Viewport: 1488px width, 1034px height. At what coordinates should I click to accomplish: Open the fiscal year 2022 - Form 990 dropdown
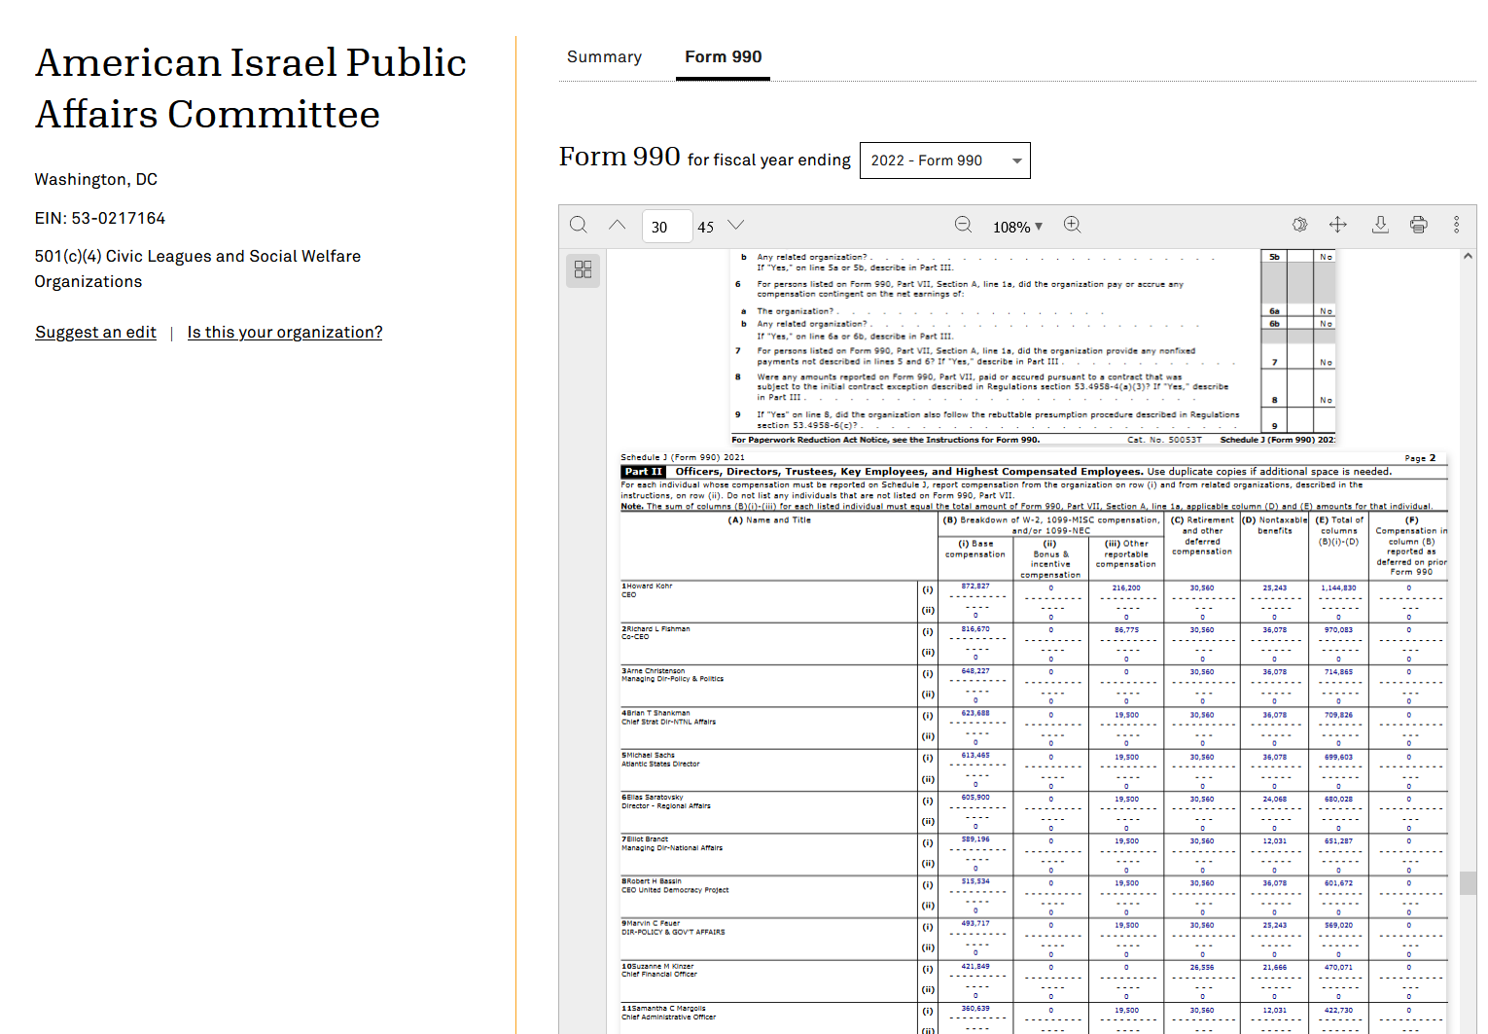[x=944, y=160]
